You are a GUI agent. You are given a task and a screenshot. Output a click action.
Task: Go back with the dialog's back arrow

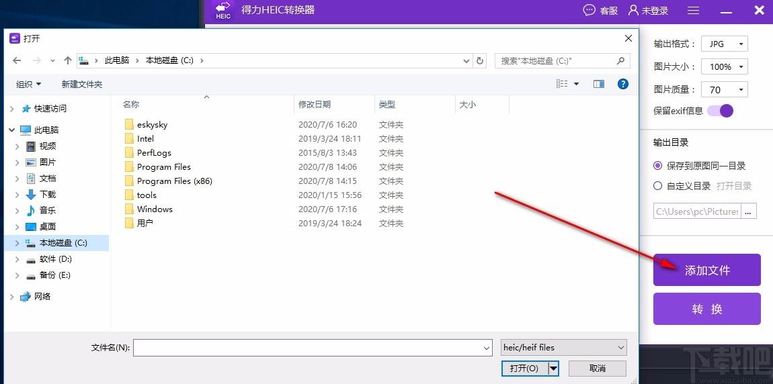[17, 60]
